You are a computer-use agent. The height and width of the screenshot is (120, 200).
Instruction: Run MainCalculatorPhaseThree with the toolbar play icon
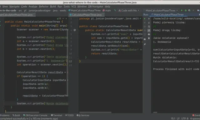(x=182, y=10)
